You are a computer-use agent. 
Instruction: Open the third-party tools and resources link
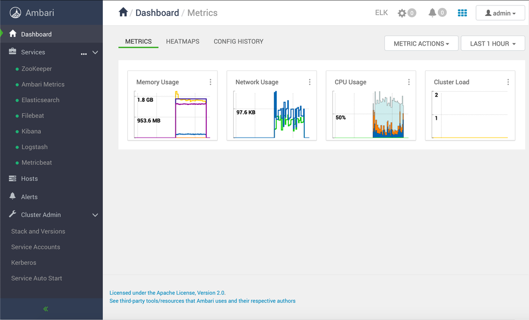click(x=202, y=300)
